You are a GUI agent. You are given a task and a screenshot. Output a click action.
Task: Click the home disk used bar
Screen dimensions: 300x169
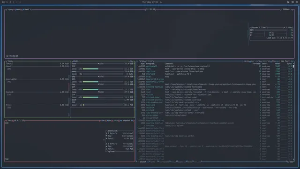tap(103, 97)
